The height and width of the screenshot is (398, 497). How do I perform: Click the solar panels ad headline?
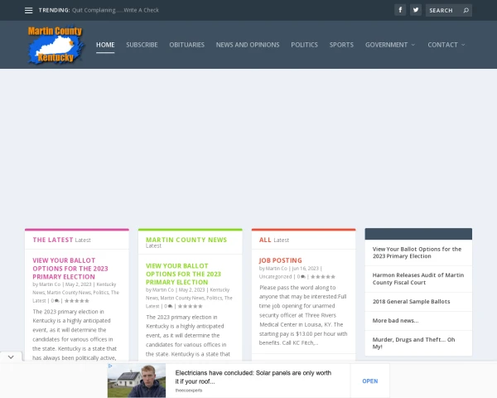click(x=253, y=377)
